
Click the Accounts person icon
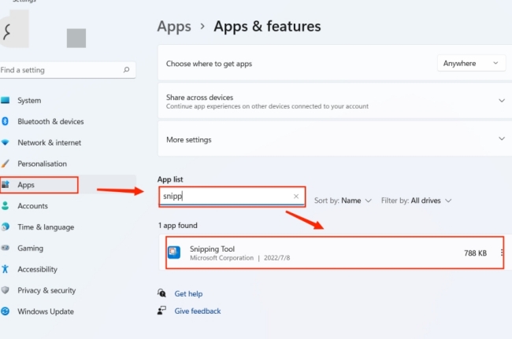point(5,206)
